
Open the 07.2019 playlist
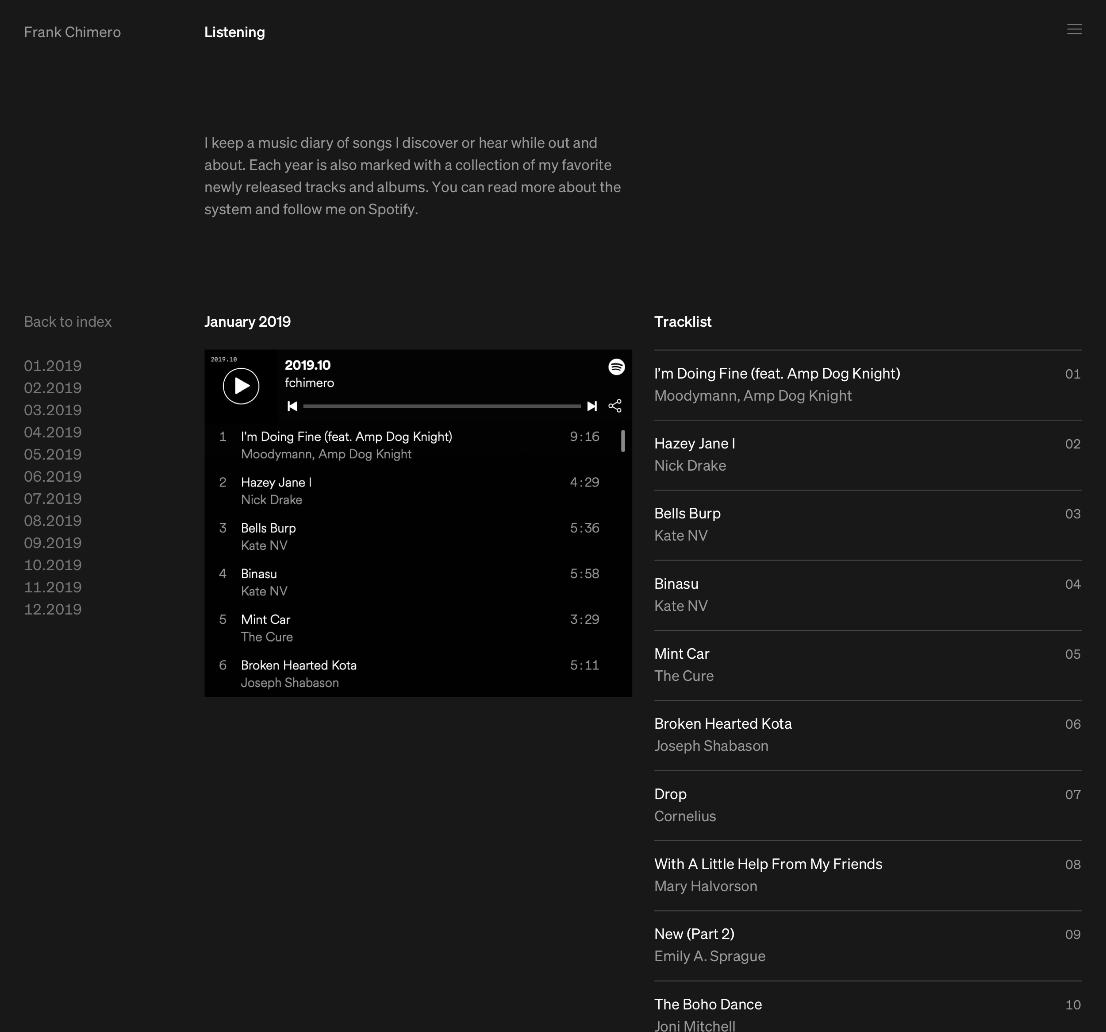point(53,499)
